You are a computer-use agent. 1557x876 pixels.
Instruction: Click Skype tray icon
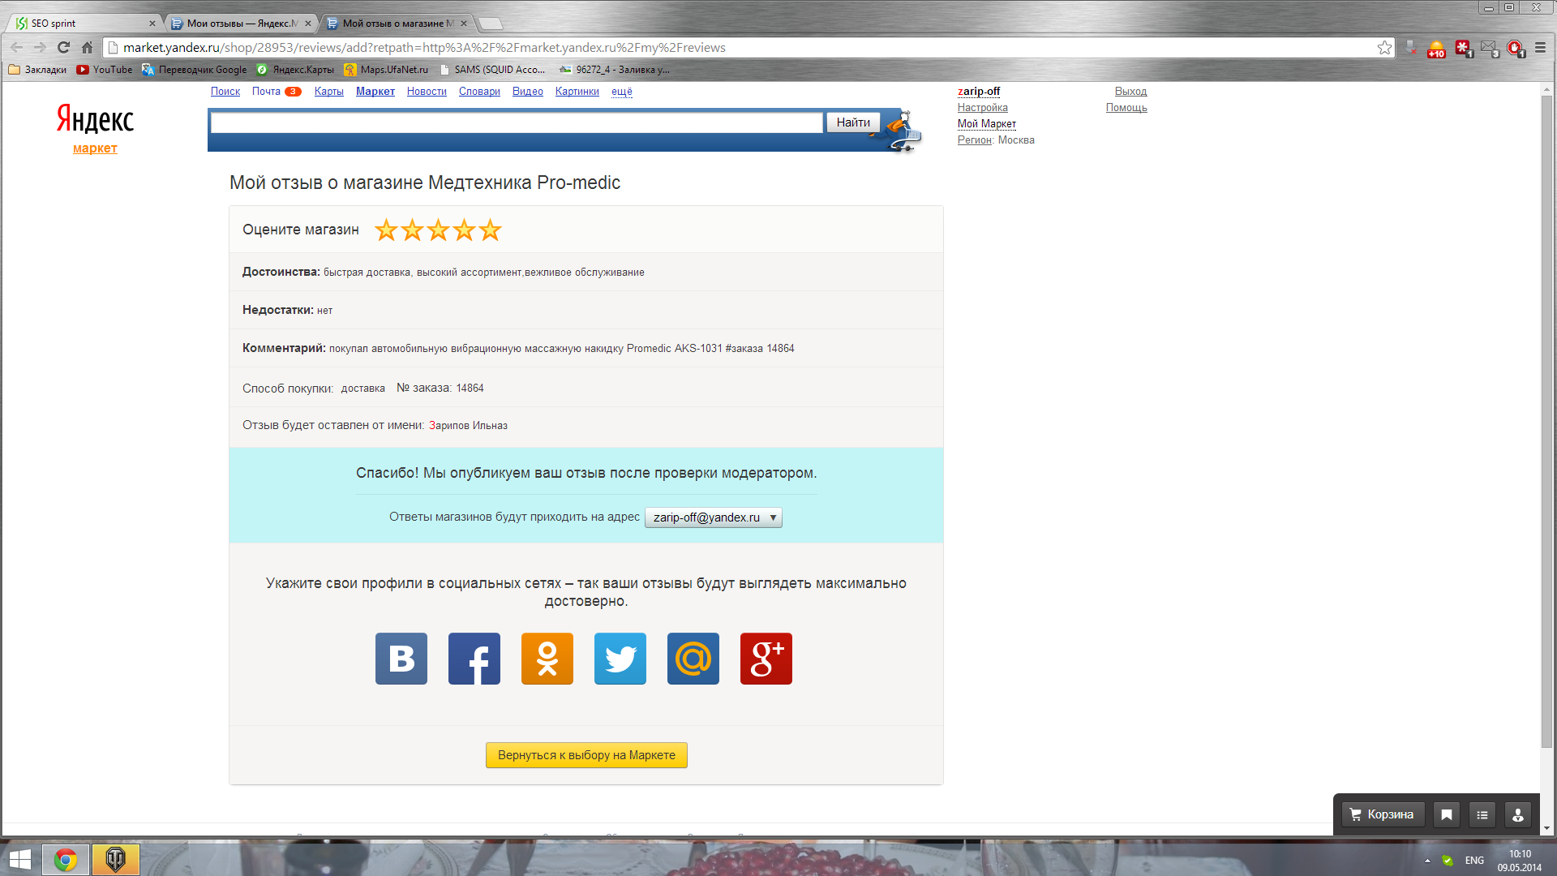(x=1448, y=861)
